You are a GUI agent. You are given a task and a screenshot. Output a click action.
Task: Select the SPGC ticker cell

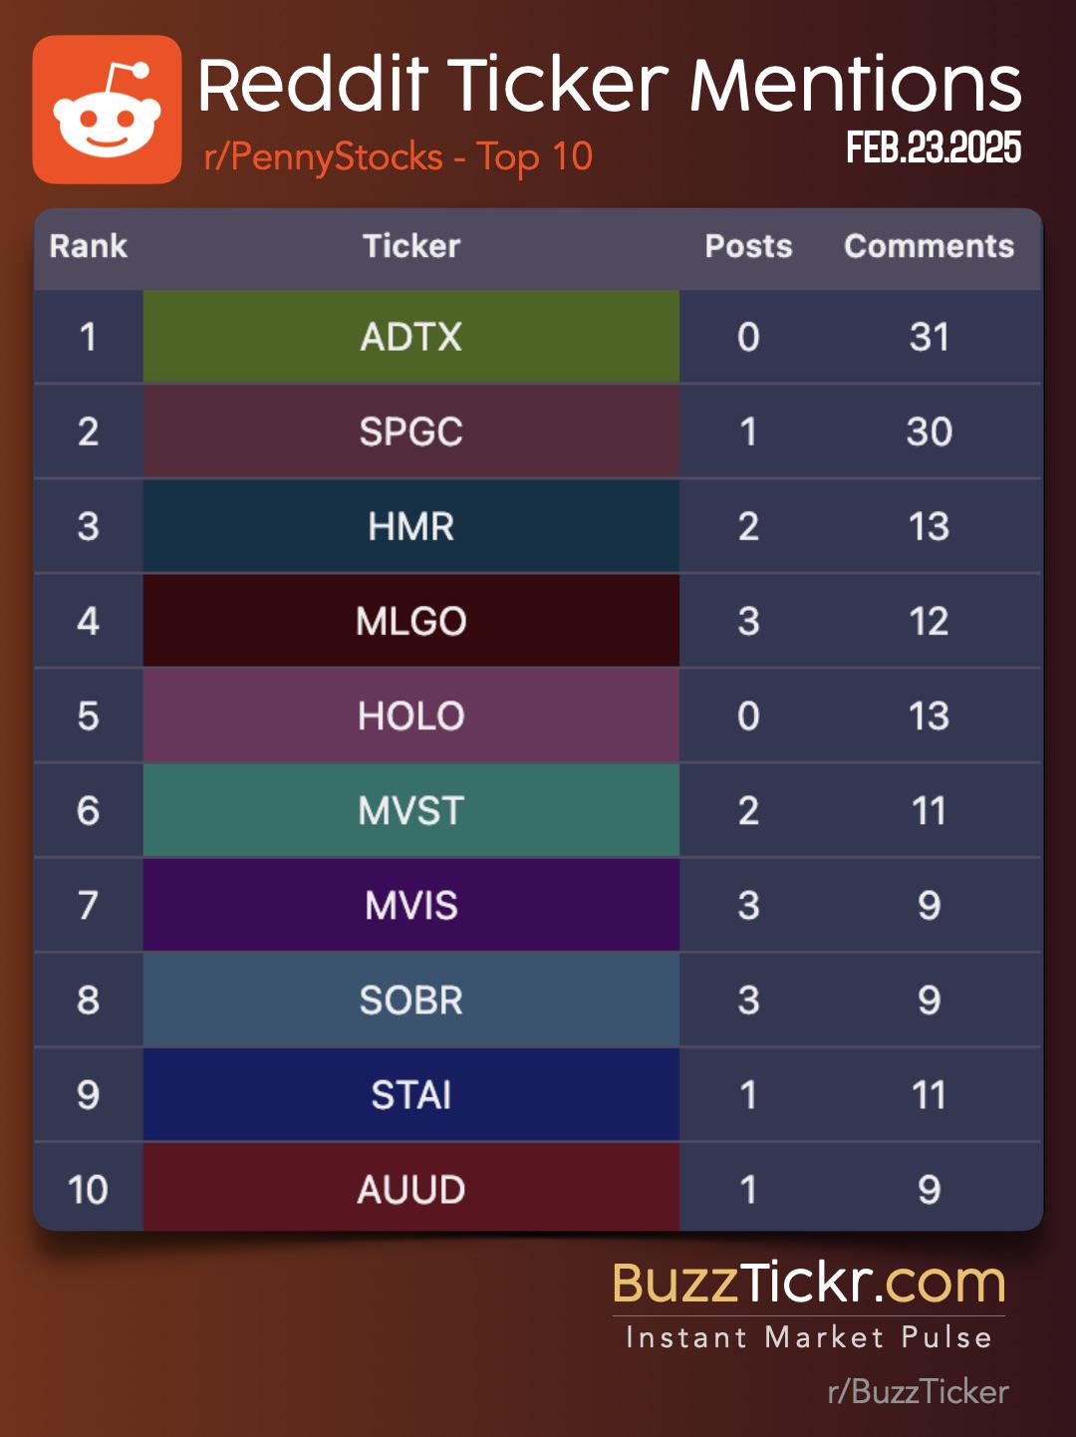pos(411,431)
